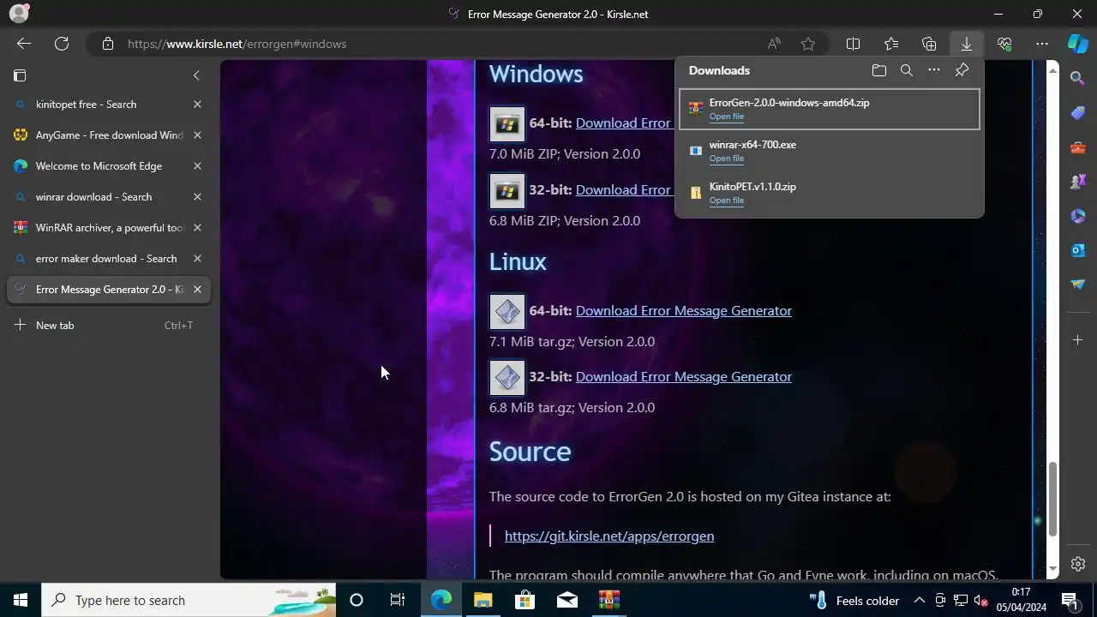The height and width of the screenshot is (617, 1097).
Task: Open sidebar Search icon
Action: coord(1078,78)
